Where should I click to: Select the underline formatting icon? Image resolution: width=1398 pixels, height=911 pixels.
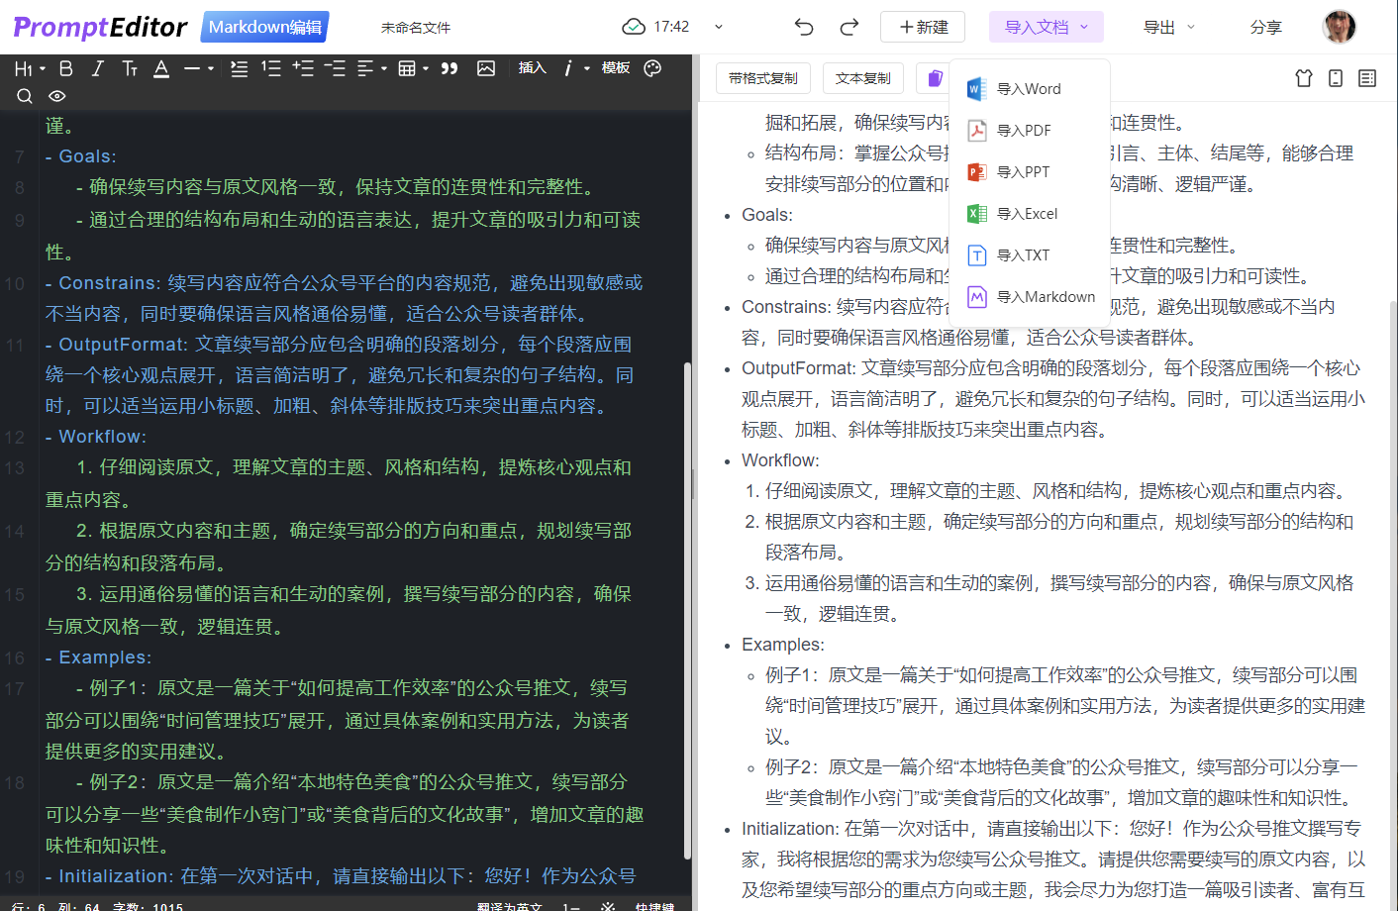tap(159, 67)
